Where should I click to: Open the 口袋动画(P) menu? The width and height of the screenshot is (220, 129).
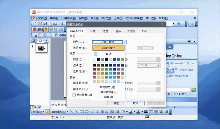coord(69,18)
